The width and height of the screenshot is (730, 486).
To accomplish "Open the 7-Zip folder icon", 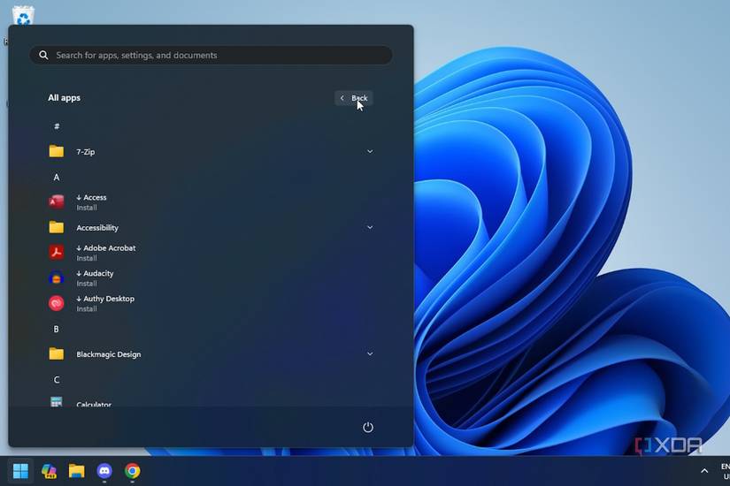I will coord(57,151).
